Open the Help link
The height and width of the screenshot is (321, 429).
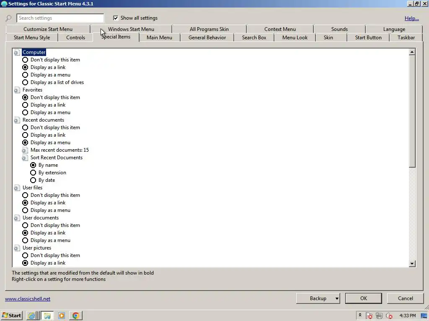[x=411, y=18]
